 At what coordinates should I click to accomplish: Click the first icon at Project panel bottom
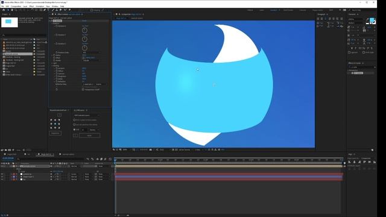click(2, 150)
